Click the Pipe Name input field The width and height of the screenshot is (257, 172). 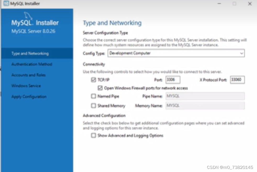[205, 96]
